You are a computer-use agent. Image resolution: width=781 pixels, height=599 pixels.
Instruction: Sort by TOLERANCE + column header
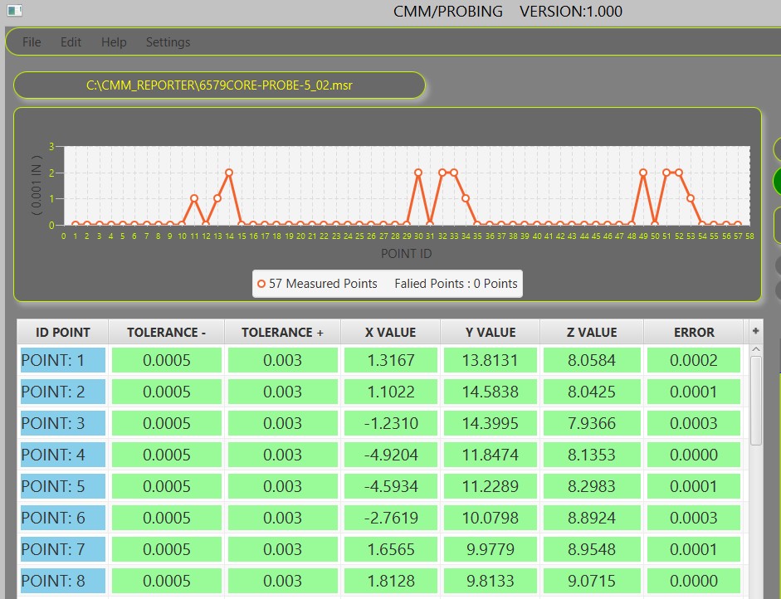(x=282, y=332)
